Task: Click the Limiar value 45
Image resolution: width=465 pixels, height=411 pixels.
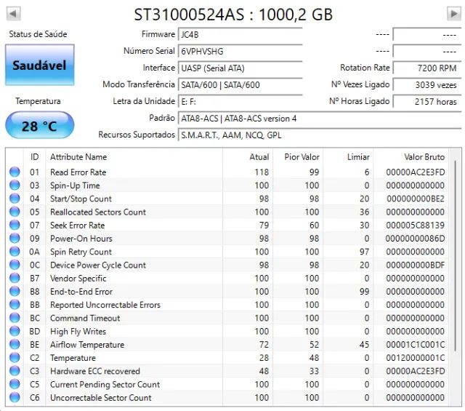Action: (365, 345)
